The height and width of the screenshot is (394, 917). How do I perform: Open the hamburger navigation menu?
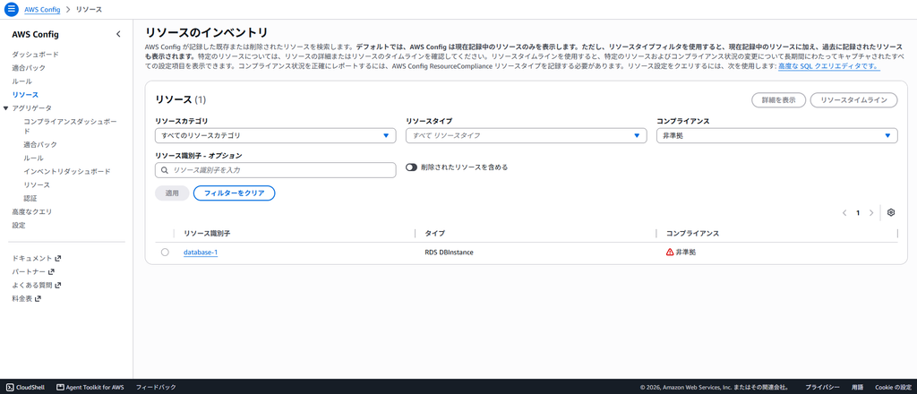[11, 9]
